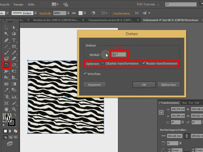Select the Blend tool

14,90
